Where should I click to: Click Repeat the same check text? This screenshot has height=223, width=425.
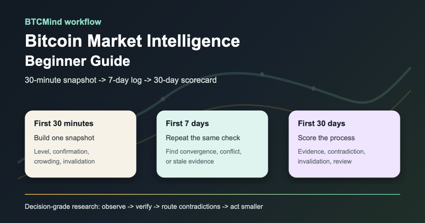pos(203,138)
